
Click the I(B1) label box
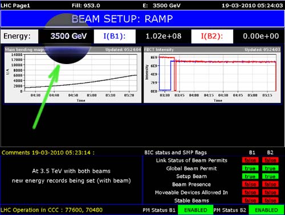pyautogui.click(x=115, y=36)
